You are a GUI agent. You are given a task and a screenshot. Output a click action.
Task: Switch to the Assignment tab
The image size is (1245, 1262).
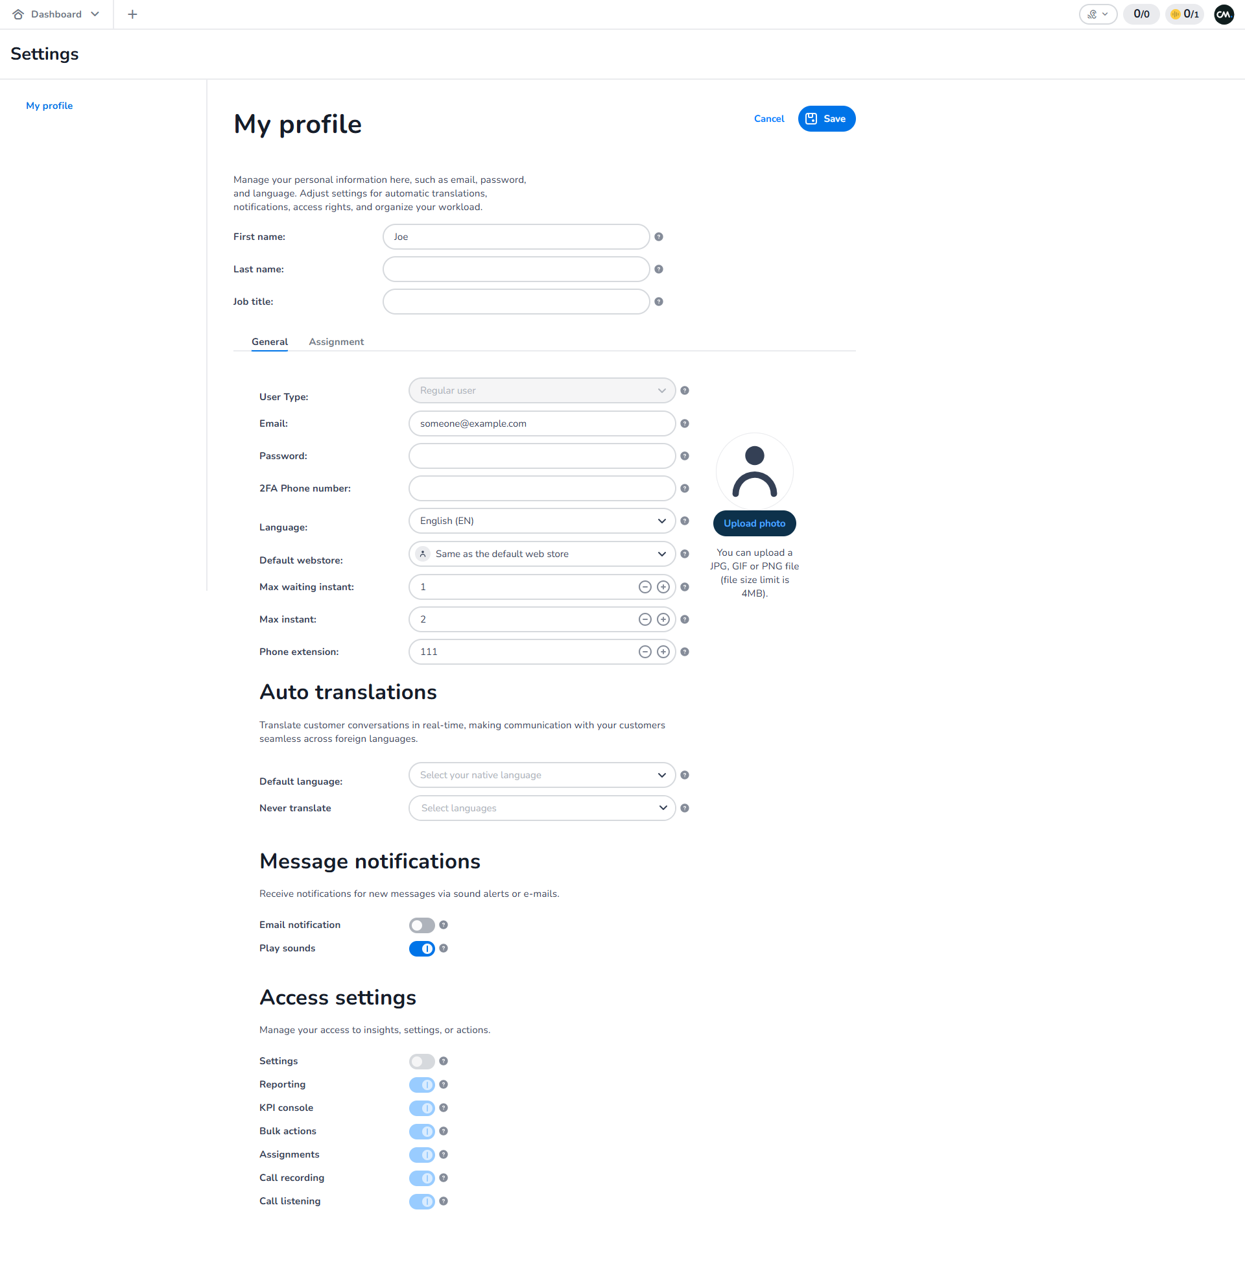point(336,342)
